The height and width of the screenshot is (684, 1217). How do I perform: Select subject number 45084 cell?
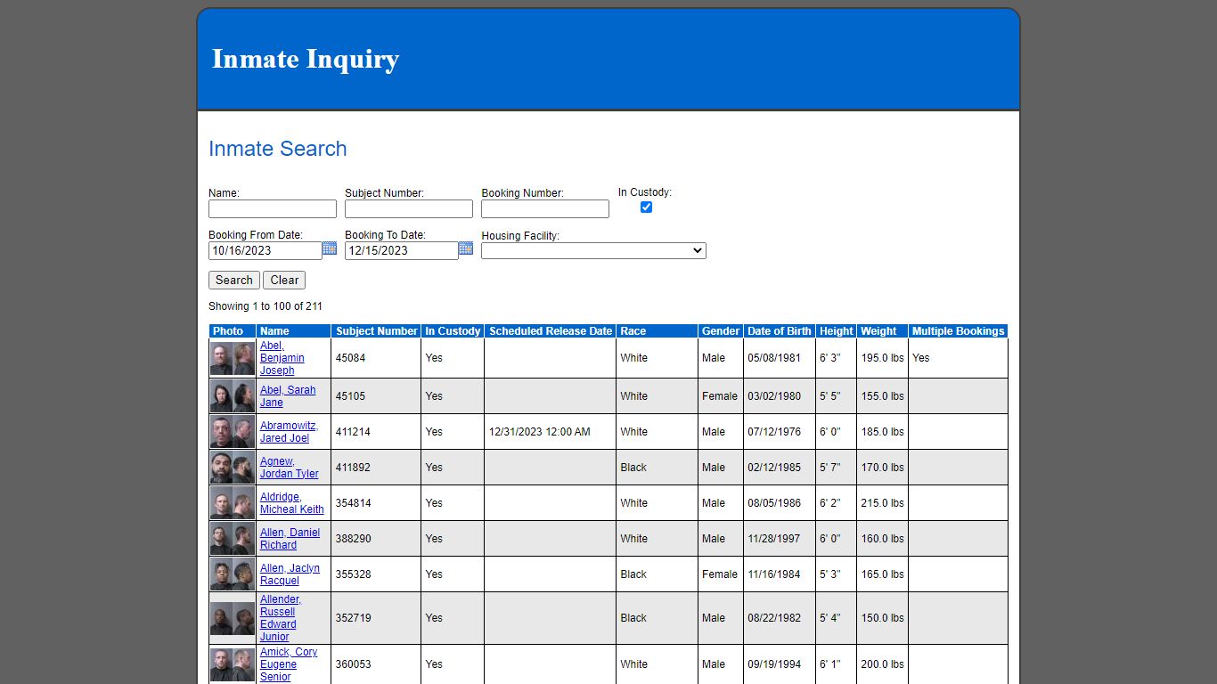pyautogui.click(x=376, y=358)
